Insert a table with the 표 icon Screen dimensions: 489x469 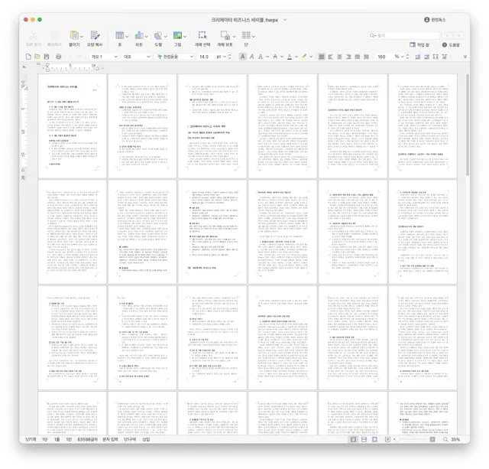click(x=119, y=35)
